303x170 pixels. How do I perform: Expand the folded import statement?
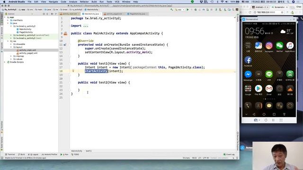[86, 26]
